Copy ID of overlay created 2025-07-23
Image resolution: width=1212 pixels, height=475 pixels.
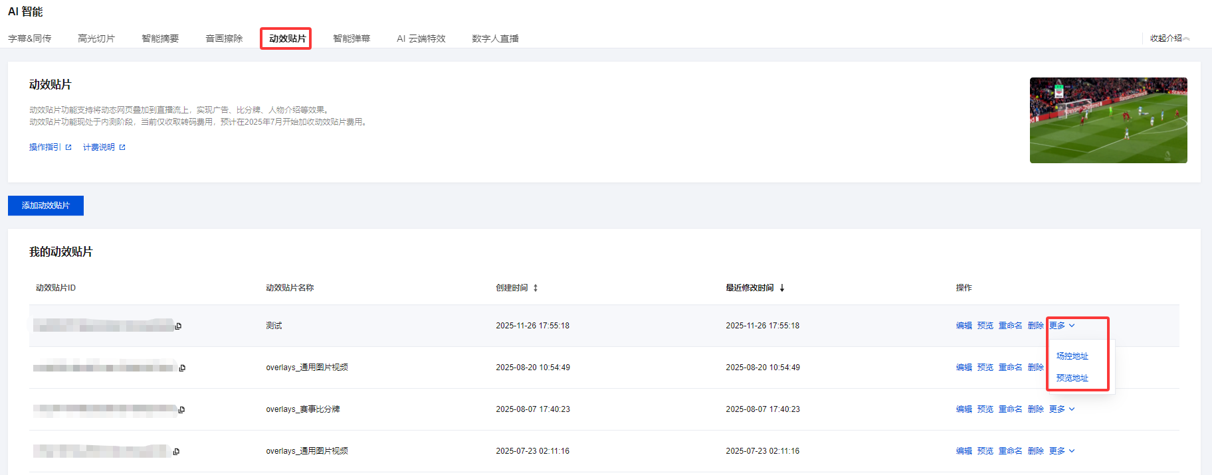tap(176, 452)
